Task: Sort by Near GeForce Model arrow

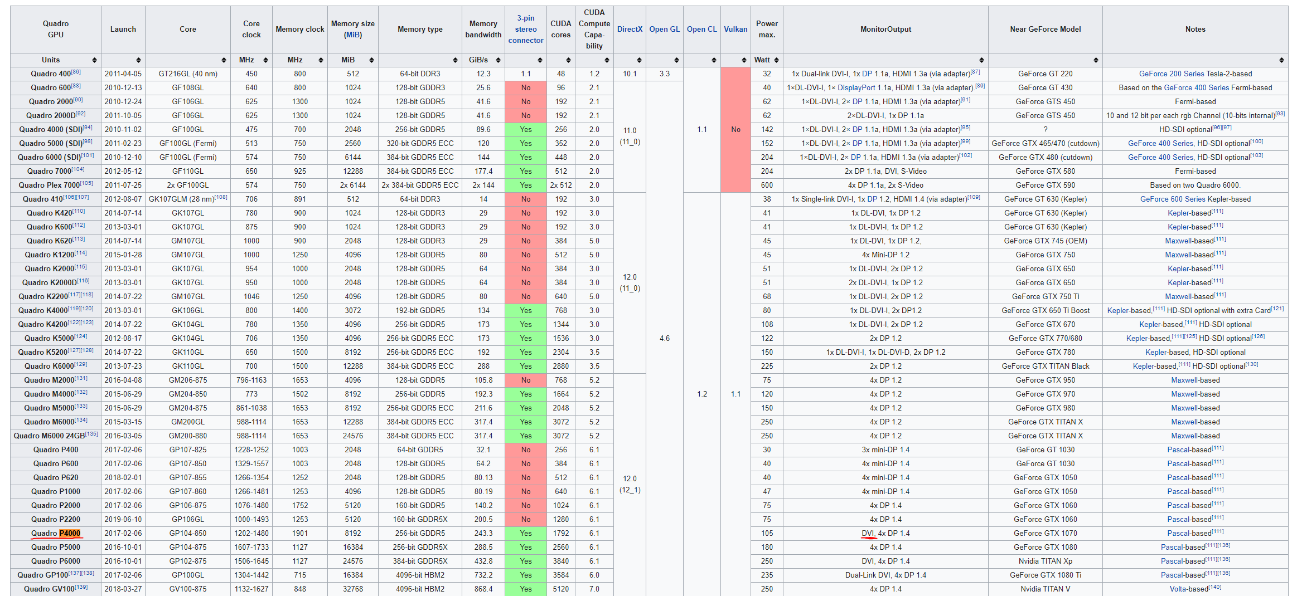Action: tap(1096, 60)
